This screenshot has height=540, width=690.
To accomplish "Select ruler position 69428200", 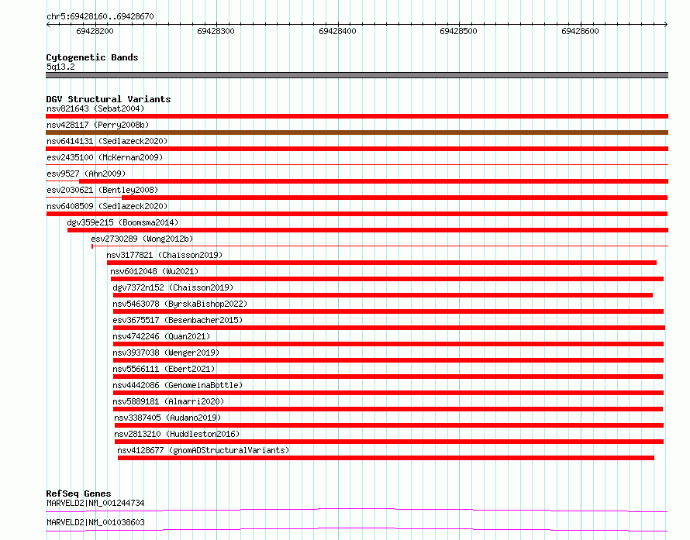I will coord(95,31).
